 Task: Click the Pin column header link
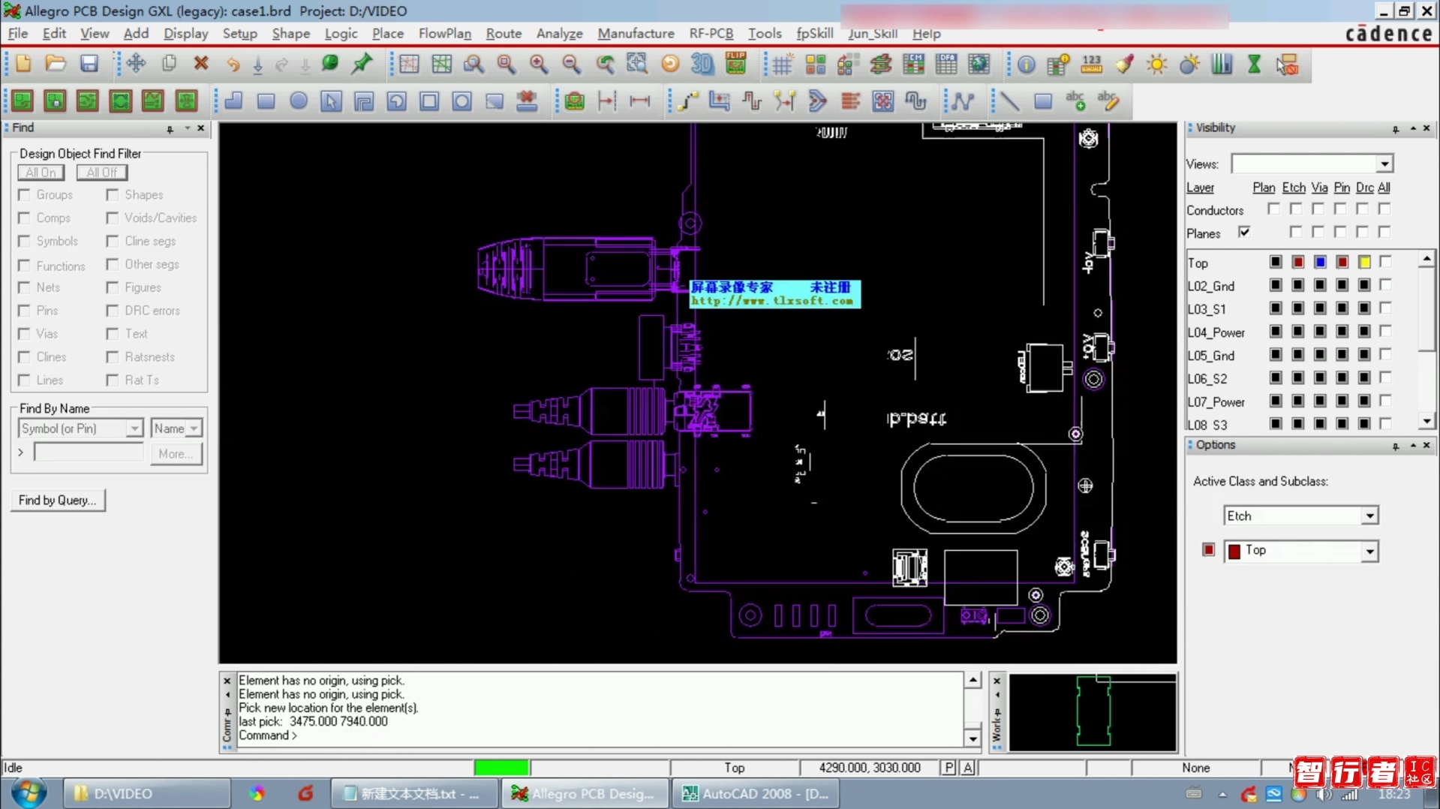click(x=1342, y=188)
